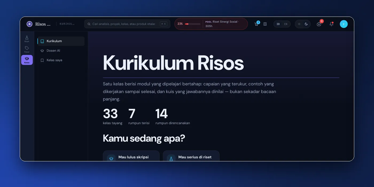Select Kurikulum in the side menu
The image size is (374, 187).
click(61, 41)
